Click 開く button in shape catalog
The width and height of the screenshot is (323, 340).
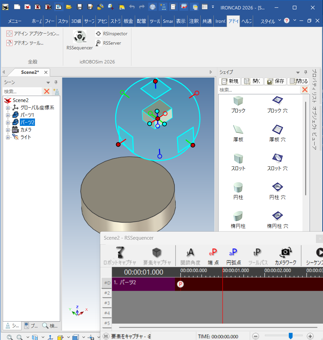[252, 81]
